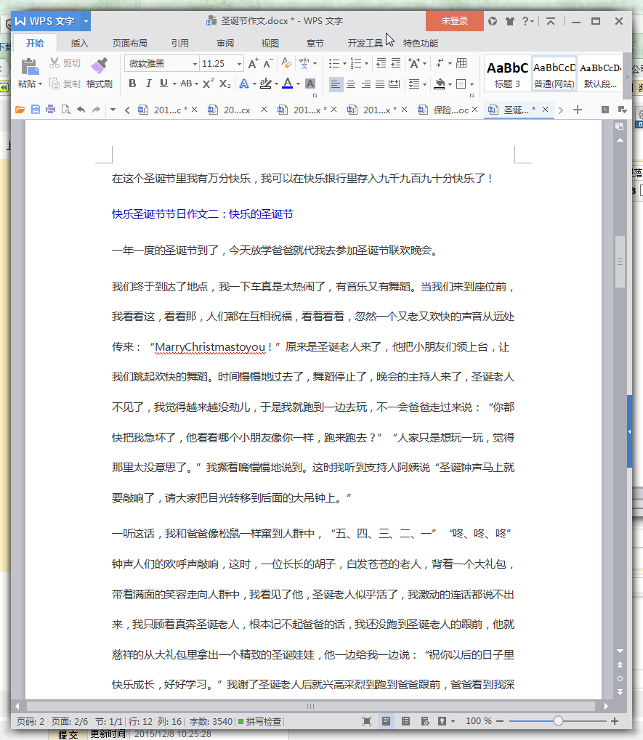Justify paragraph text

click(380, 84)
